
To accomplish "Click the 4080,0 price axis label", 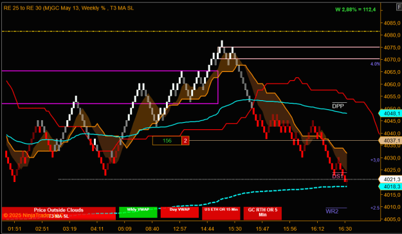I will 392,35.
